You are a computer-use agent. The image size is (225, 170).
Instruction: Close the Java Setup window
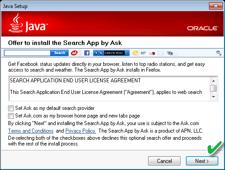[216, 6]
